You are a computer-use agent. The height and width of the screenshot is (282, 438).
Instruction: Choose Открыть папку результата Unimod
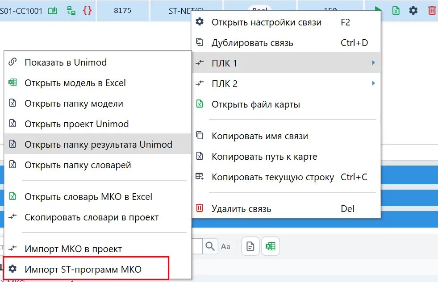[x=98, y=144]
